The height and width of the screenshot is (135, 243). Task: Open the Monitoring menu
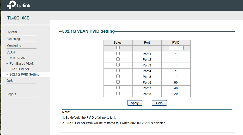(14, 46)
